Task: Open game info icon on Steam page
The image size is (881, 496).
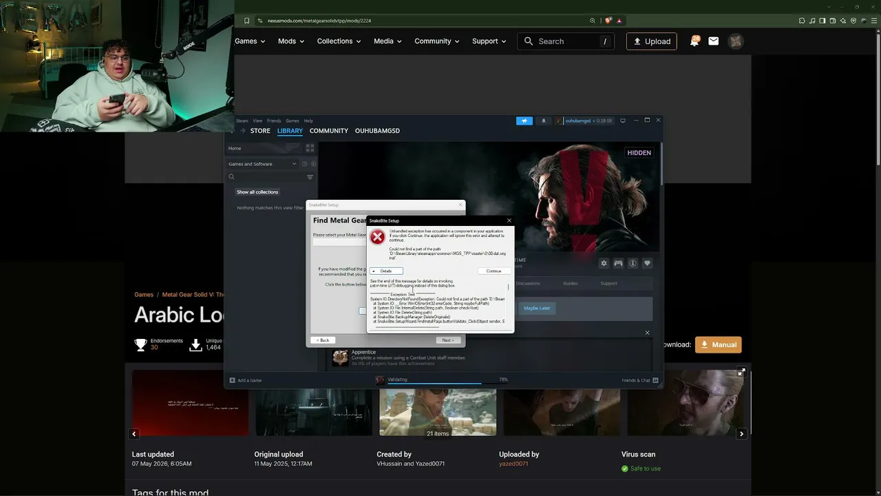Action: [633, 263]
